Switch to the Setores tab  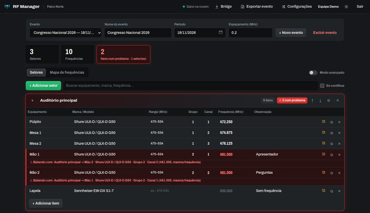(36, 73)
